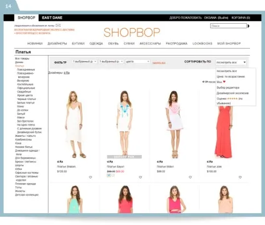Open the ОДЕЖДА nav menu
Screen dimensions: 265x225
(96, 44)
